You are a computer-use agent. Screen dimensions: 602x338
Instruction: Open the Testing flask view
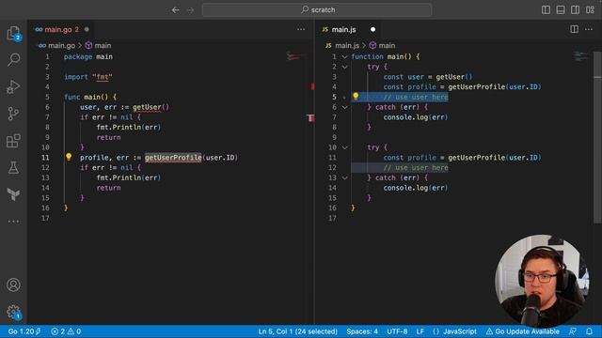[13, 167]
